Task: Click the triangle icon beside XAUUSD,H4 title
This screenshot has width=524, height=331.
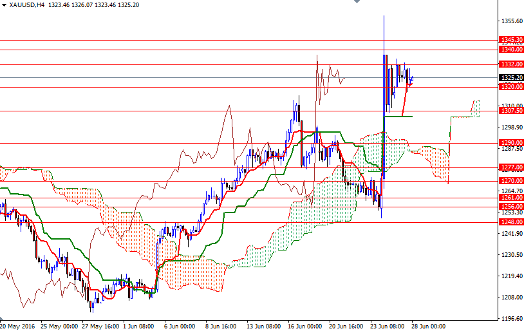Action: tap(4, 5)
